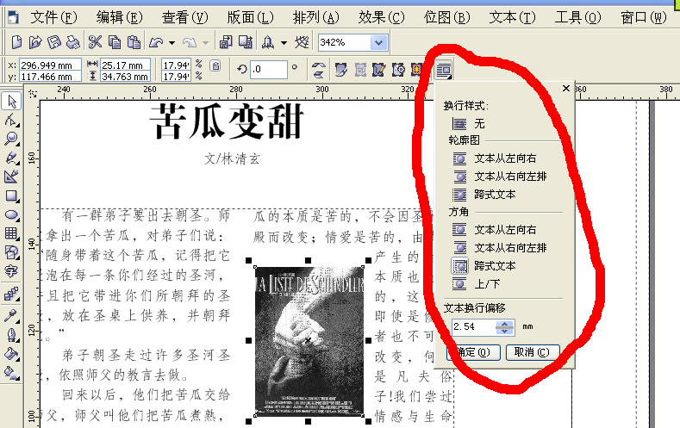
Task: Select the Eyedropper tool
Action: point(12,315)
